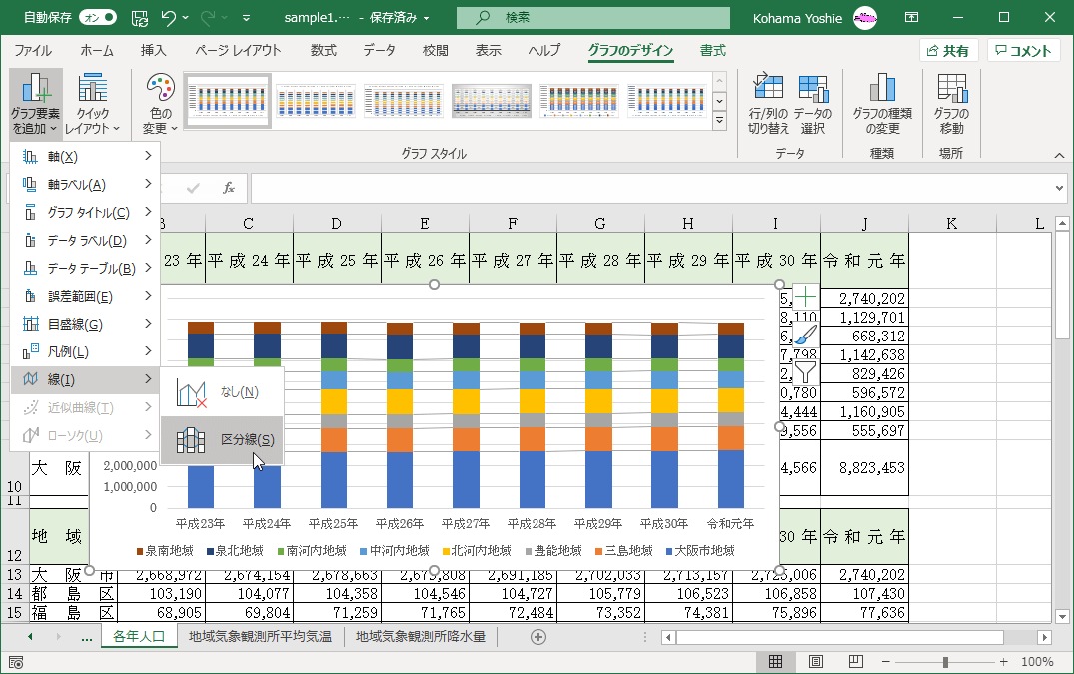Toggle the 自動保存 switch
This screenshot has height=674, width=1074.
(x=97, y=17)
